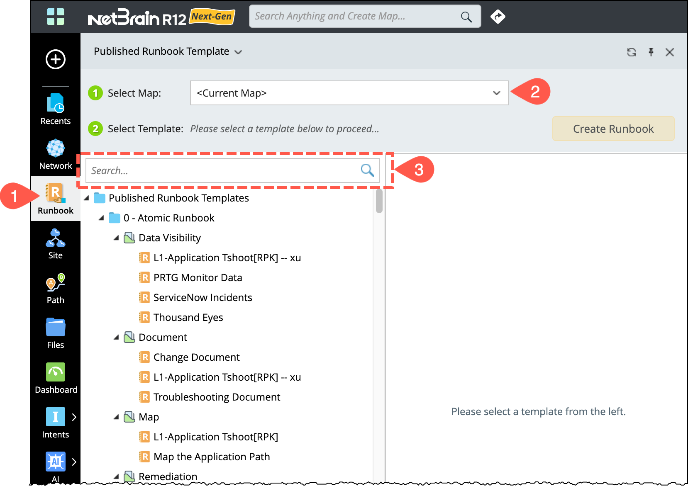The width and height of the screenshot is (688, 486).
Task: Click the template search magnifier icon
Action: click(367, 170)
